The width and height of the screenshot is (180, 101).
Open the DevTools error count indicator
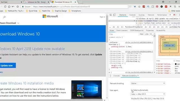click(175, 15)
